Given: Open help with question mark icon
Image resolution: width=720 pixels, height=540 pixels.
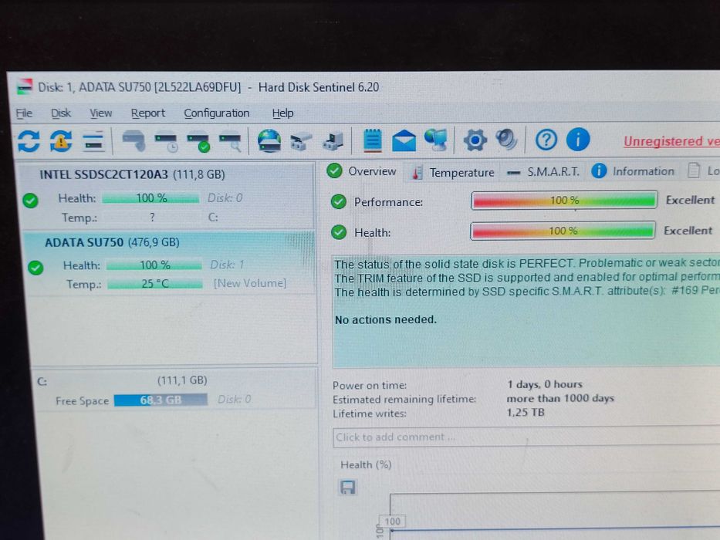Looking at the screenshot, I should [546, 140].
